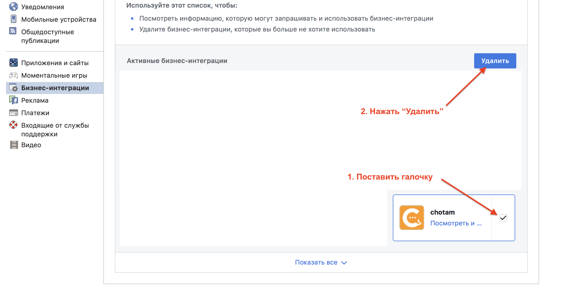The height and width of the screenshot is (289, 562).
Task: Click the orange chotam app logo
Action: click(x=412, y=218)
